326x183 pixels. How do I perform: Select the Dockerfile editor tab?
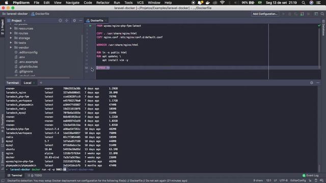pos(96,20)
